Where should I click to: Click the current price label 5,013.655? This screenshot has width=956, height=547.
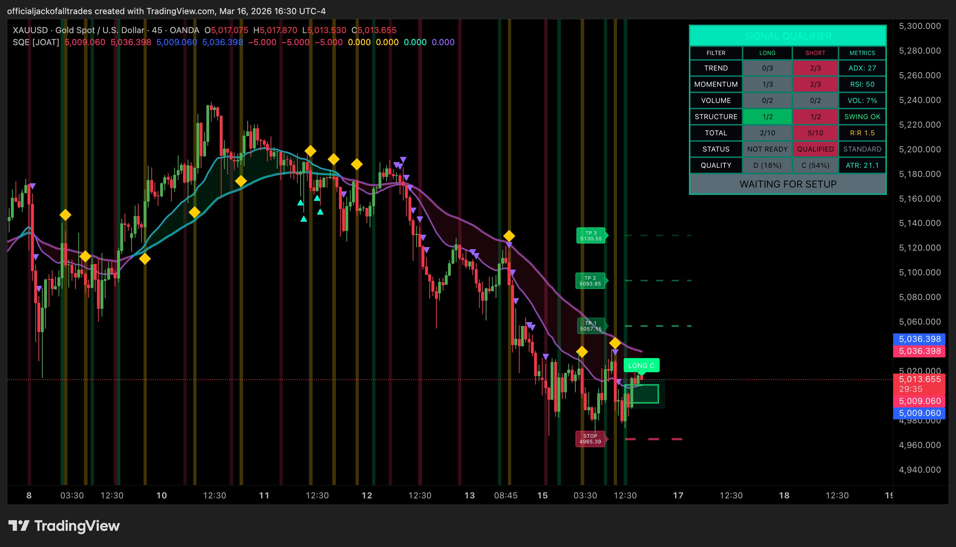point(920,379)
